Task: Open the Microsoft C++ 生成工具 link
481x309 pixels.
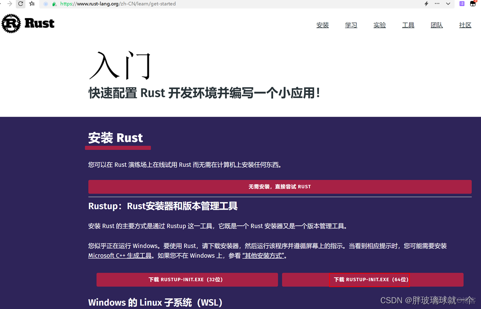Action: 120,255
